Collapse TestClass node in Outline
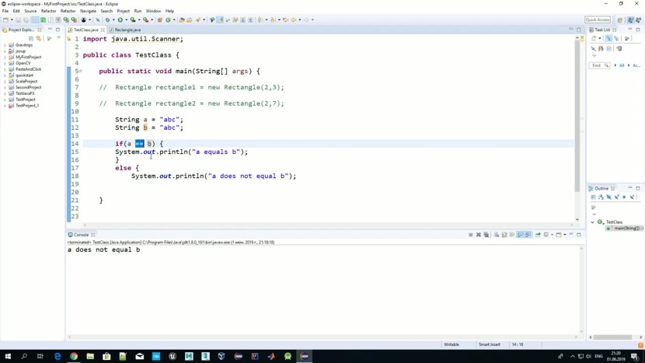Screen dimensions: 645x363 pos(592,222)
